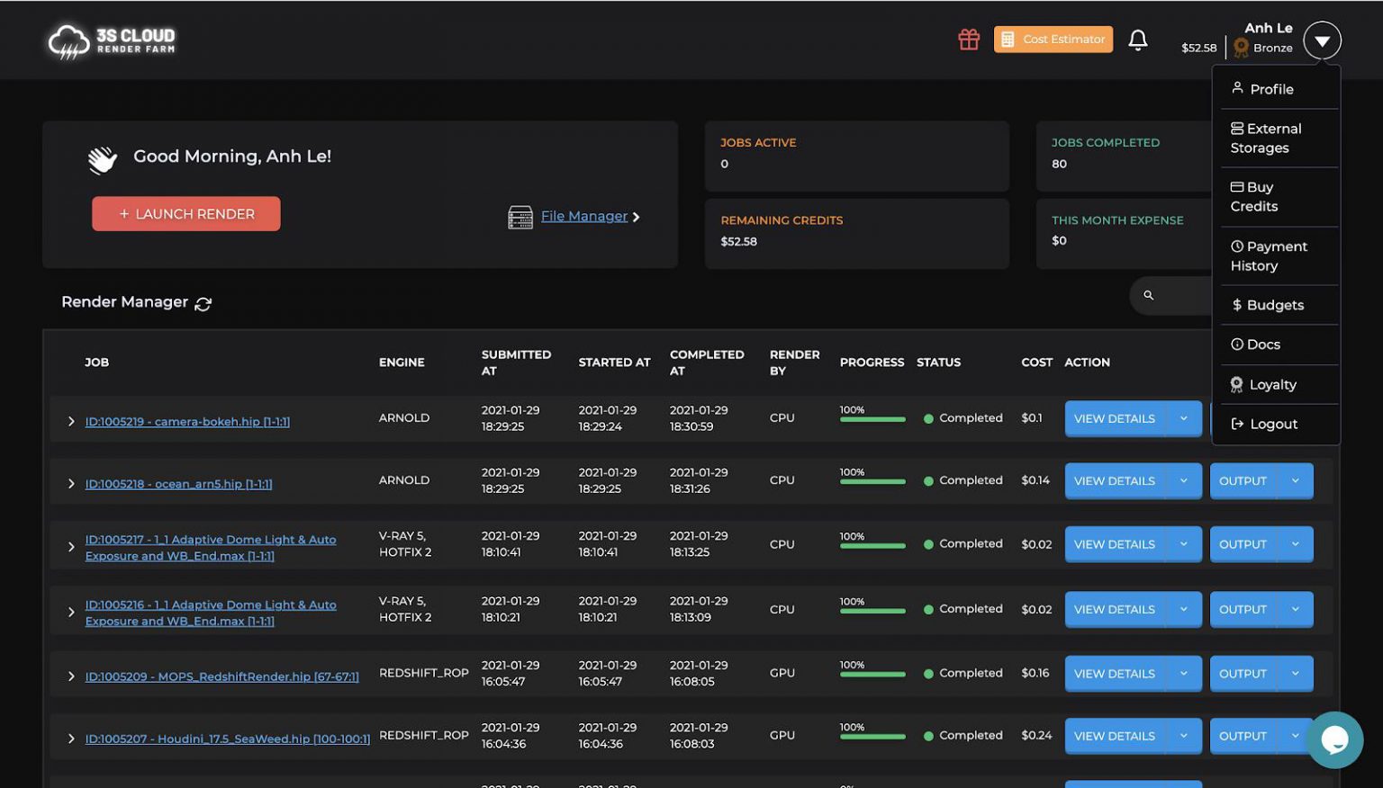Image resolution: width=1383 pixels, height=788 pixels.
Task: Open the live chat bubble
Action: tap(1333, 739)
